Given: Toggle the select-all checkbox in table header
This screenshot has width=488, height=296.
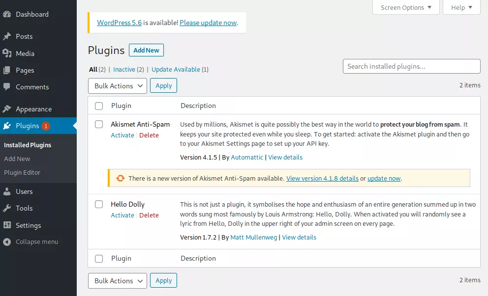Looking at the screenshot, I should point(99,106).
